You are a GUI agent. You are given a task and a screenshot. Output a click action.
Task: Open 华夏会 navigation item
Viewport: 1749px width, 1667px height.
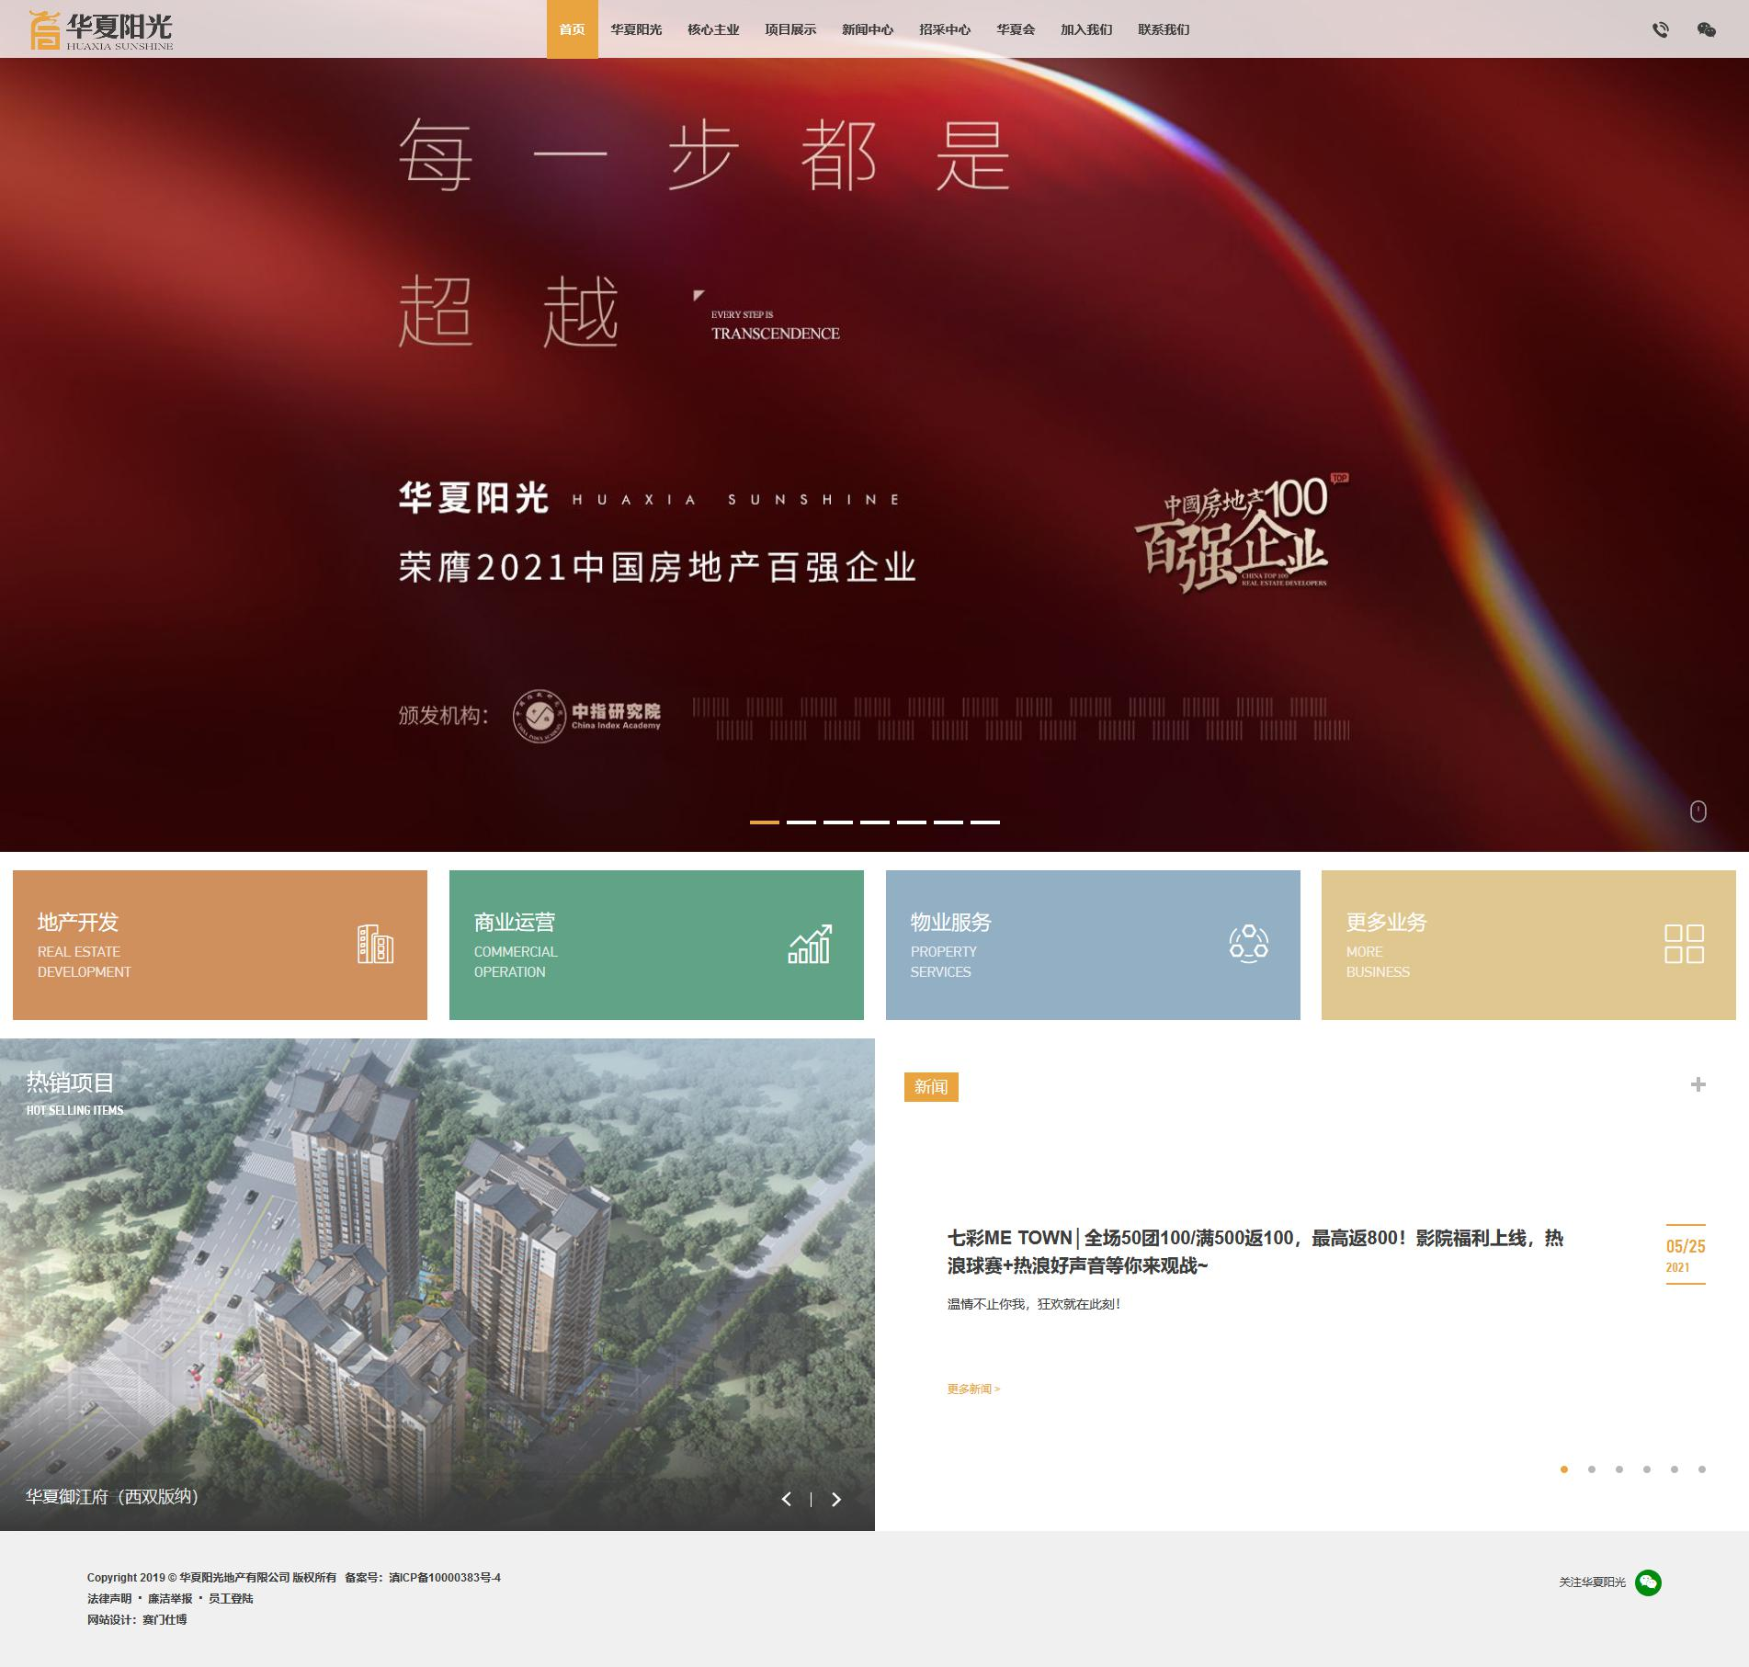[1016, 29]
